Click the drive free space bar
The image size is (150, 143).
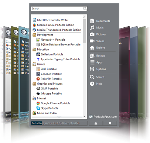pos(59,123)
